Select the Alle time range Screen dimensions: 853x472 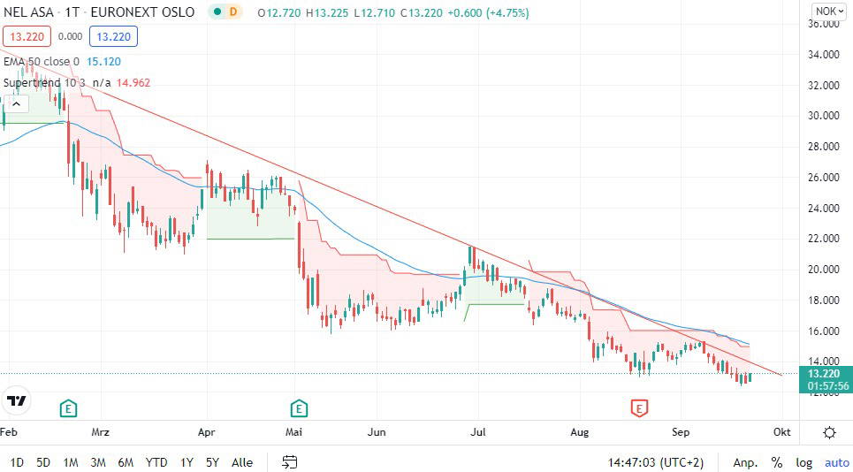[x=242, y=463]
